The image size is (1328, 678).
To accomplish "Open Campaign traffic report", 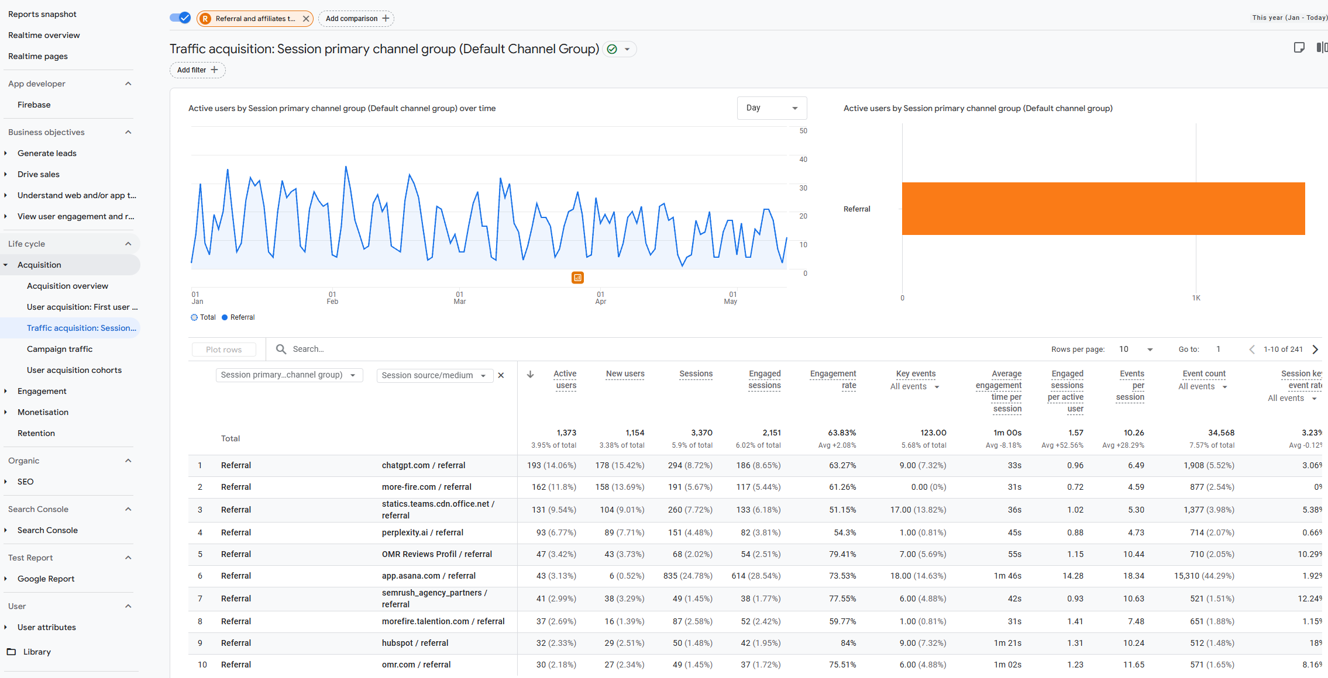I will coord(60,349).
